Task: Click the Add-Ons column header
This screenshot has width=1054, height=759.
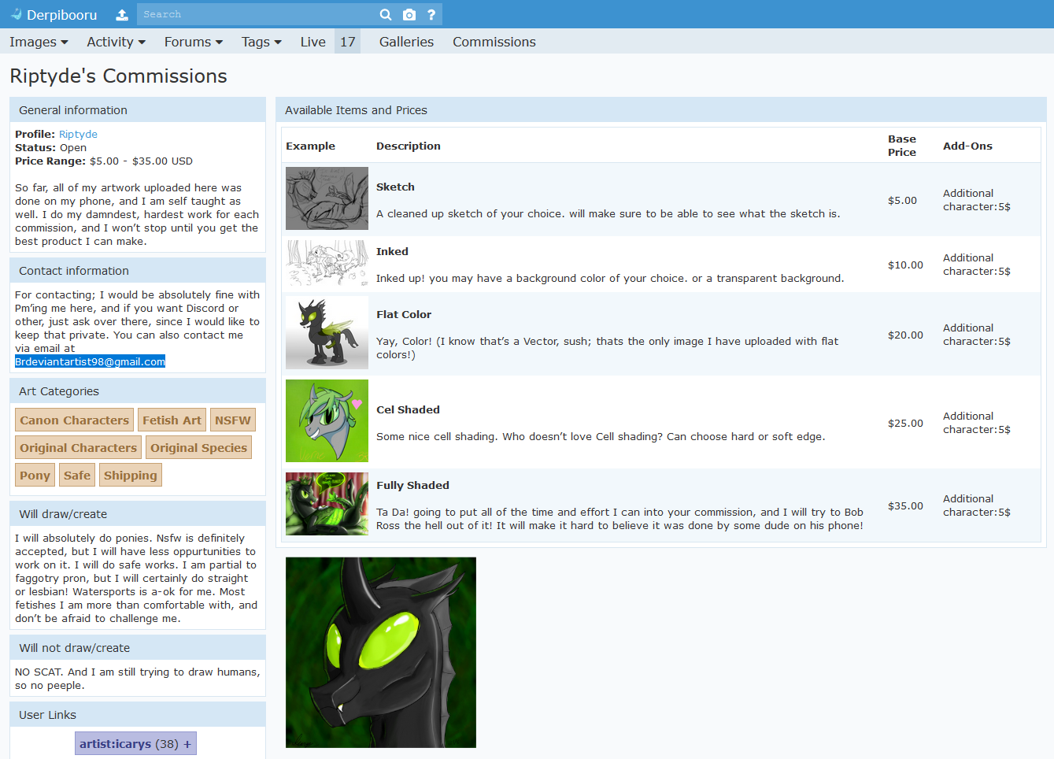Action: [x=967, y=146]
